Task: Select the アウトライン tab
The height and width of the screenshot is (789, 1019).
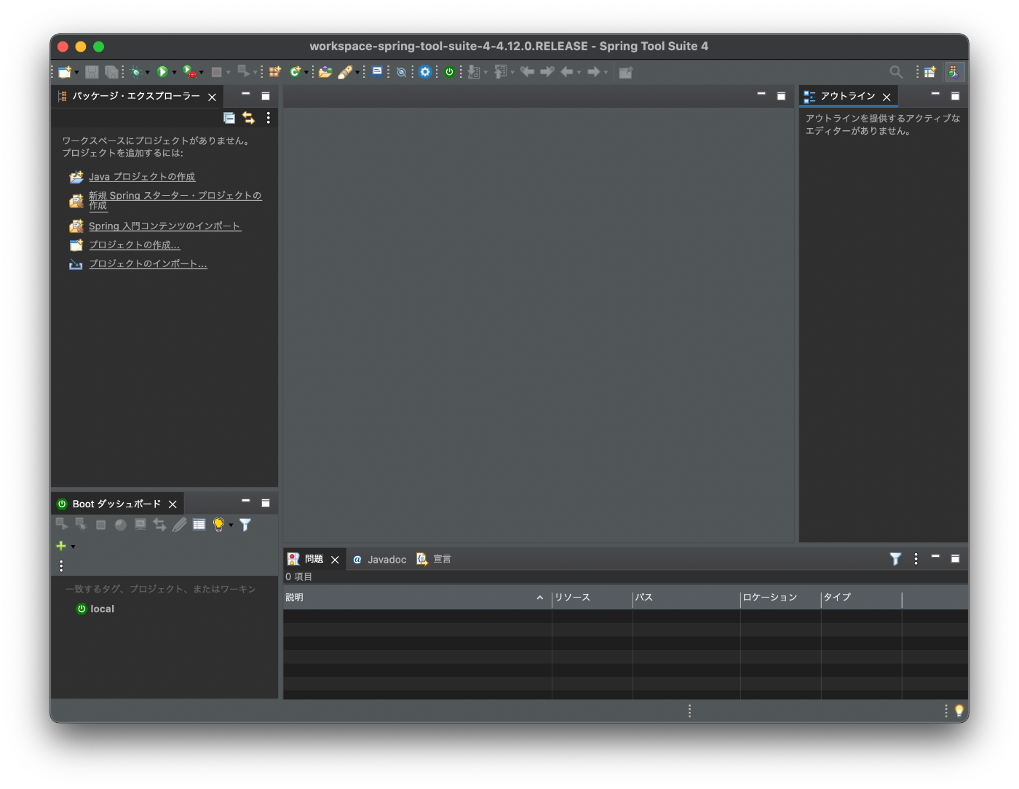Action: tap(847, 96)
